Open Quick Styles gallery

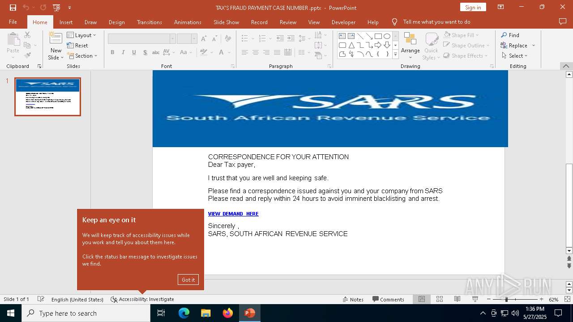tap(431, 46)
